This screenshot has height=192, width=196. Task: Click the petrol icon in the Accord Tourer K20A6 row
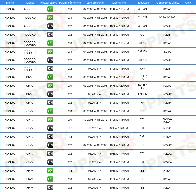50,43
